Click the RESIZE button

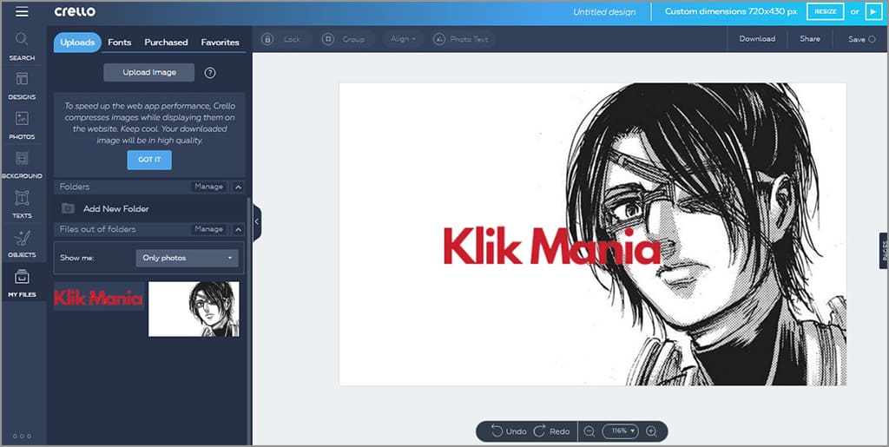pos(826,11)
